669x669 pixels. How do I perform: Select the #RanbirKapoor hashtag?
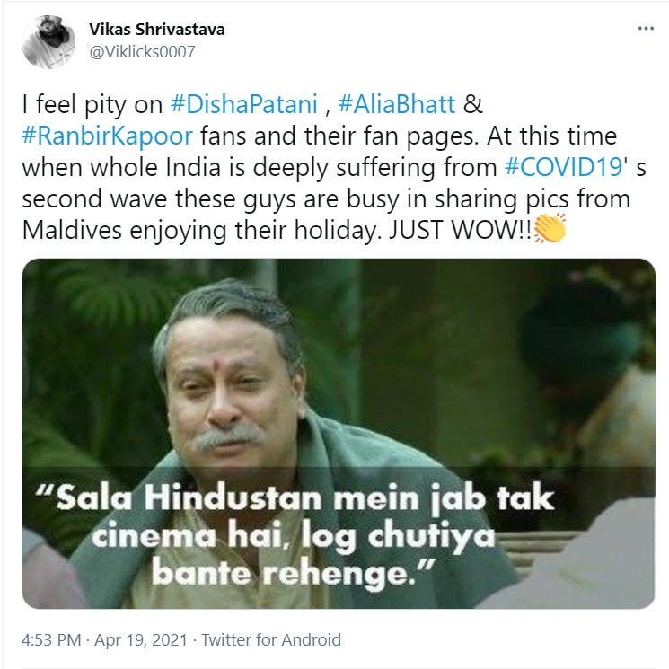point(108,136)
